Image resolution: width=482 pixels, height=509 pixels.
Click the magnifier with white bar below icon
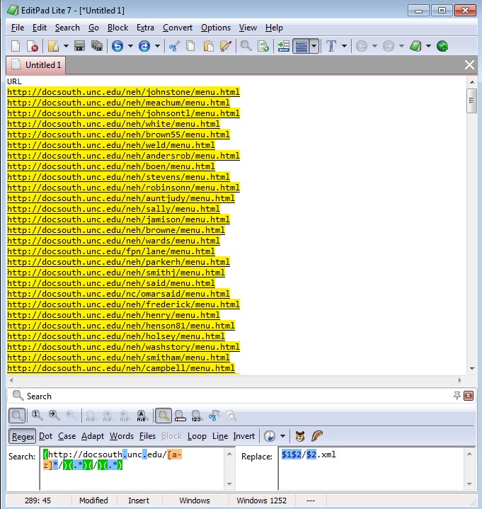[180, 416]
